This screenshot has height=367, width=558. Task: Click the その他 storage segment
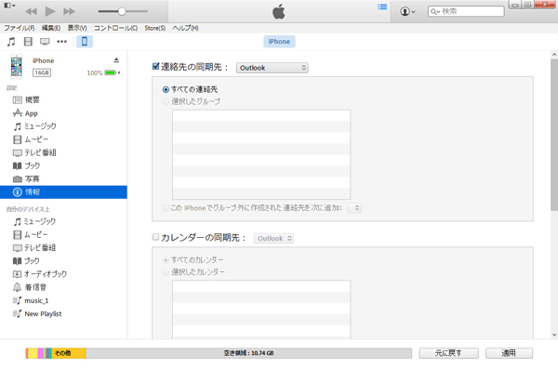coord(70,353)
